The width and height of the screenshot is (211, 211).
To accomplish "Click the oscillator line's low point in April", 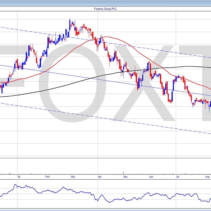I will click(109, 202).
